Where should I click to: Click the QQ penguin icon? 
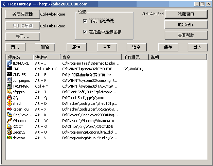pyautogui.click(x=10, y=97)
